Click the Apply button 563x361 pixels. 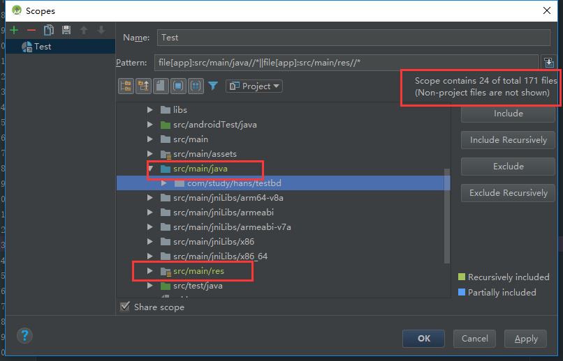tap(526, 339)
